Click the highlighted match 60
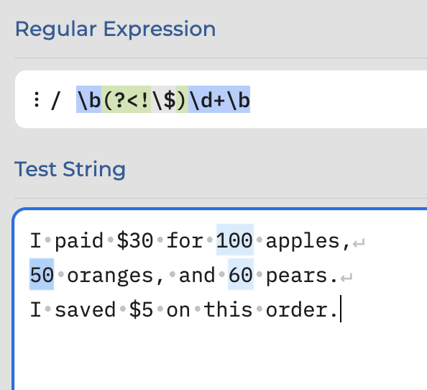427x390 pixels. click(241, 274)
